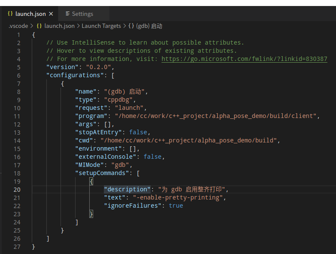The width and height of the screenshot is (336, 254).
Task: Click the "type" key on line 9
Action: pos(86,100)
